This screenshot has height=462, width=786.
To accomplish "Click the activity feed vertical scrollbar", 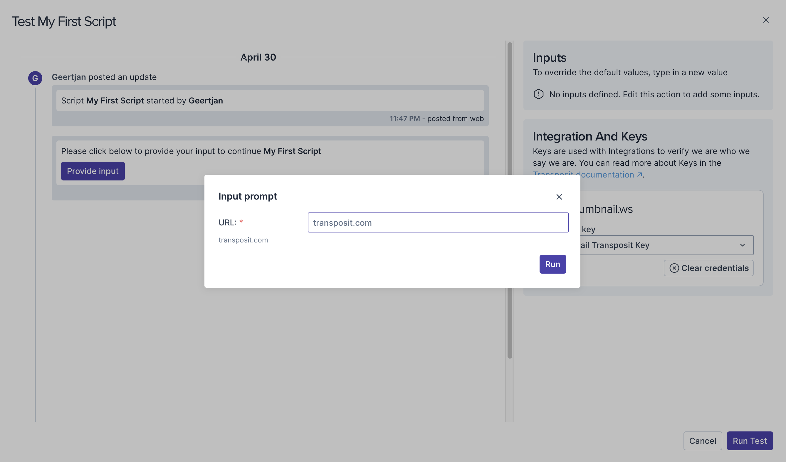I will point(510,109).
